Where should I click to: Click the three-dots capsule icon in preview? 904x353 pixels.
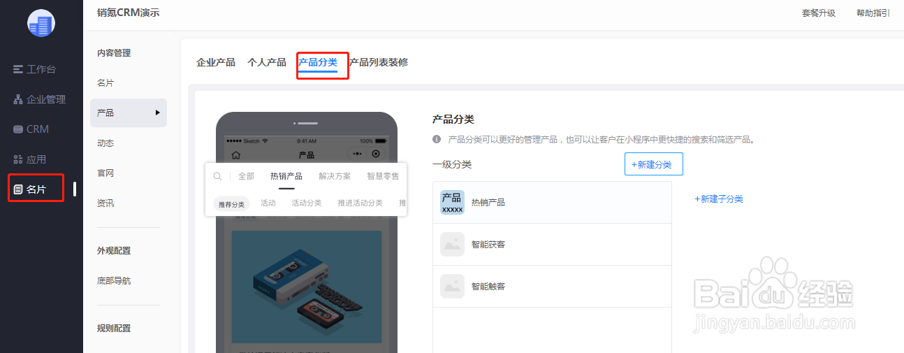pyautogui.click(x=358, y=154)
